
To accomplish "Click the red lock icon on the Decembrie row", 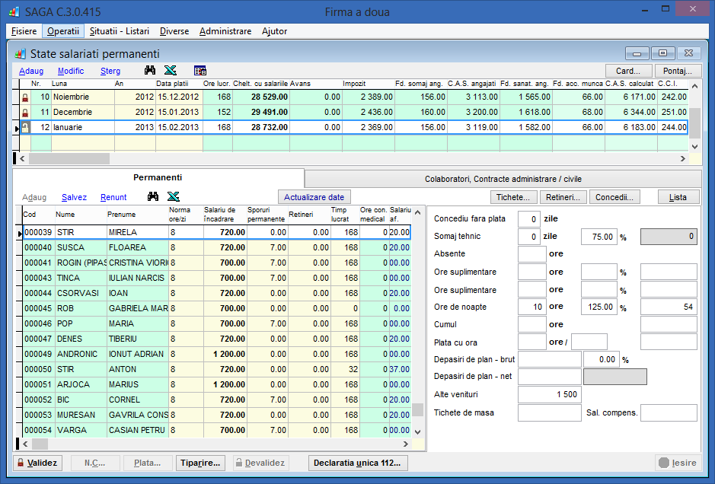I will pos(24,112).
